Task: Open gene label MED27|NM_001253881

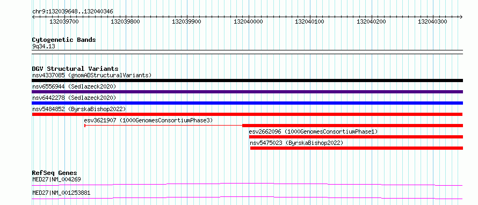Action: click(x=61, y=193)
